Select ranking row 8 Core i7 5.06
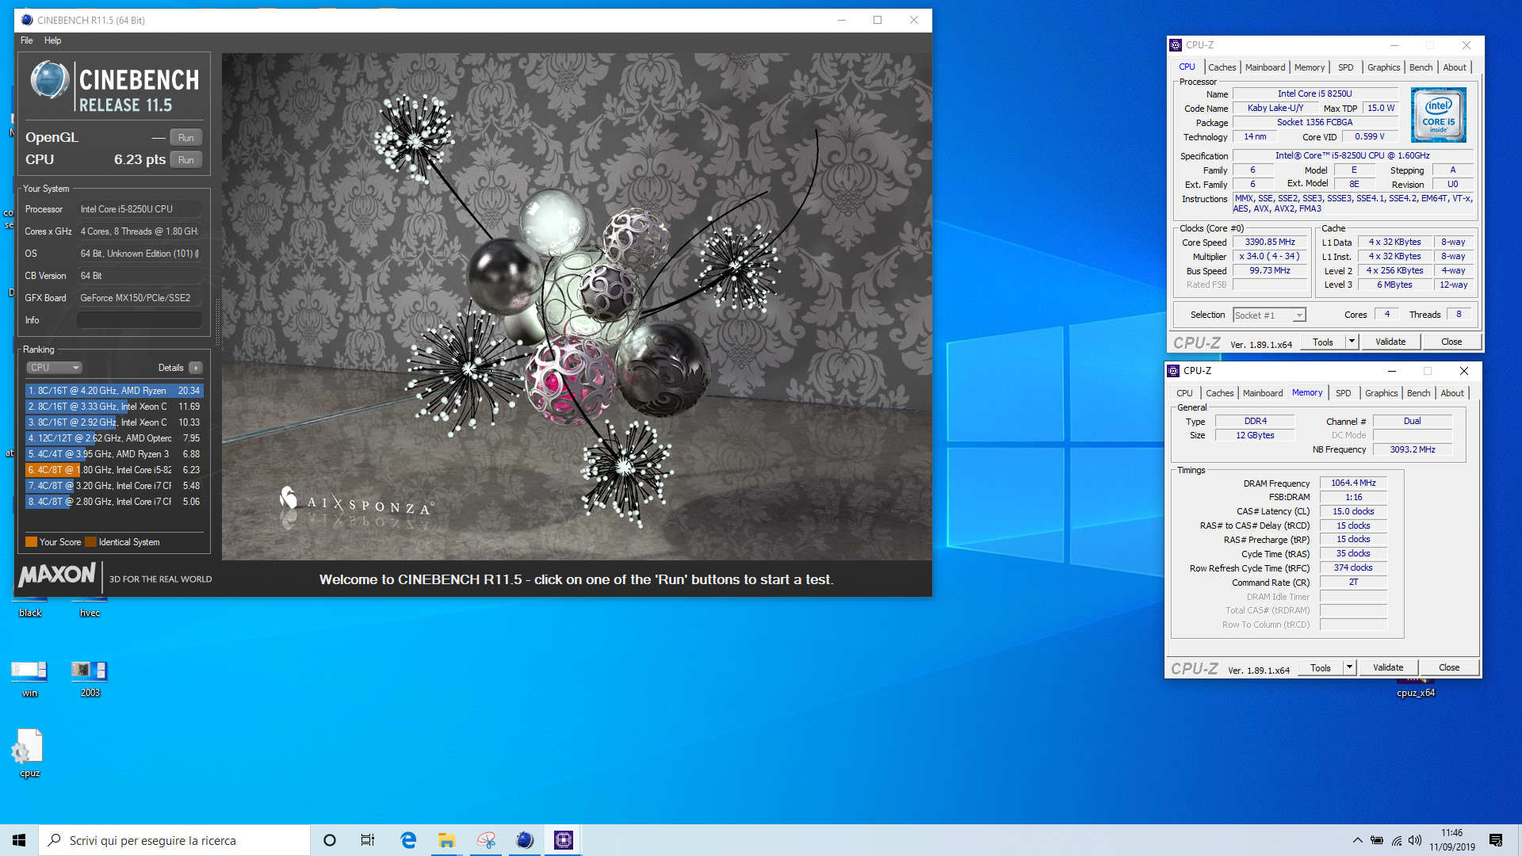Image resolution: width=1522 pixels, height=856 pixels. (x=114, y=502)
